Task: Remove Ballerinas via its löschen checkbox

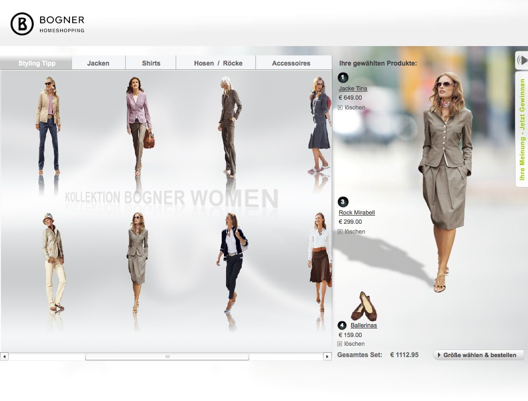Action: click(x=340, y=344)
